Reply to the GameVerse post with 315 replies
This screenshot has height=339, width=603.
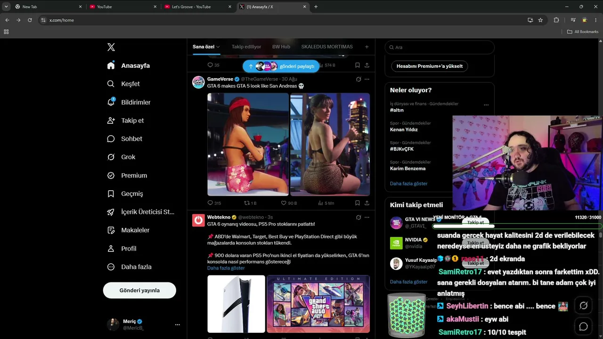click(x=214, y=203)
